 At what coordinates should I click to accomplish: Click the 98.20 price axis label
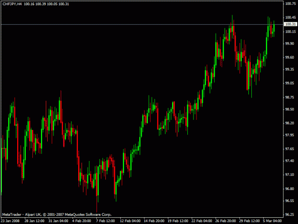coord(289,123)
